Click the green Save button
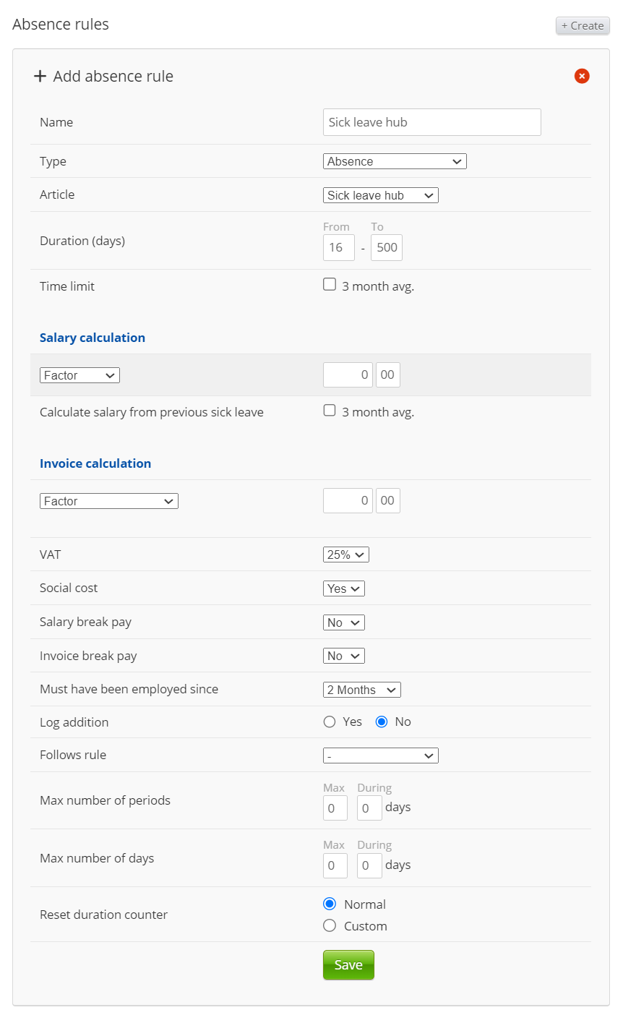Viewport: 623px width, 1023px height. (348, 965)
